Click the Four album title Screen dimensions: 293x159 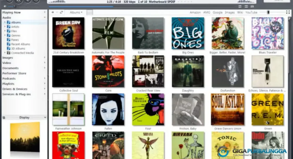148,129
